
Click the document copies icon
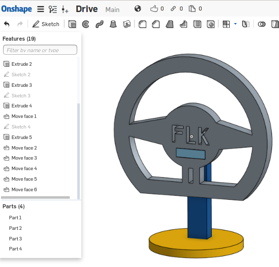[192, 9]
